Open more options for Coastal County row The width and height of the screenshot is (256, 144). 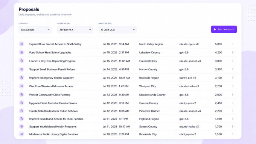[x=233, y=103]
